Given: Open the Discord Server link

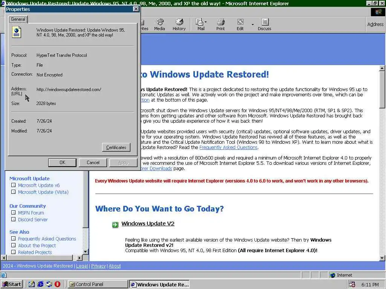Looking at the screenshot, I should click(x=32, y=219).
